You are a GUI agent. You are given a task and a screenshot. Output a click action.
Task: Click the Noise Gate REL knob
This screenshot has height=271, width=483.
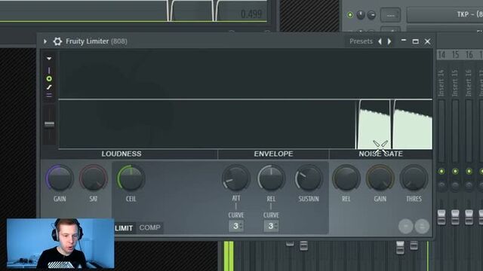pos(346,178)
